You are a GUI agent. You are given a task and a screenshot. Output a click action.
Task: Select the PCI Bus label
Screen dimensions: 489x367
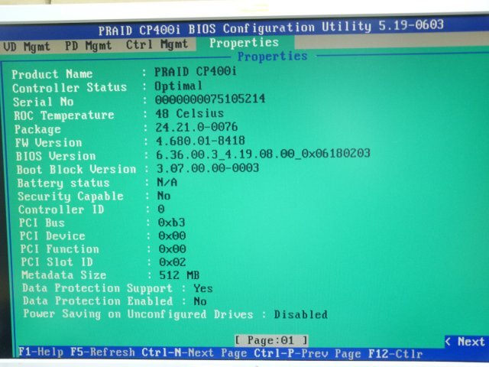(x=42, y=222)
